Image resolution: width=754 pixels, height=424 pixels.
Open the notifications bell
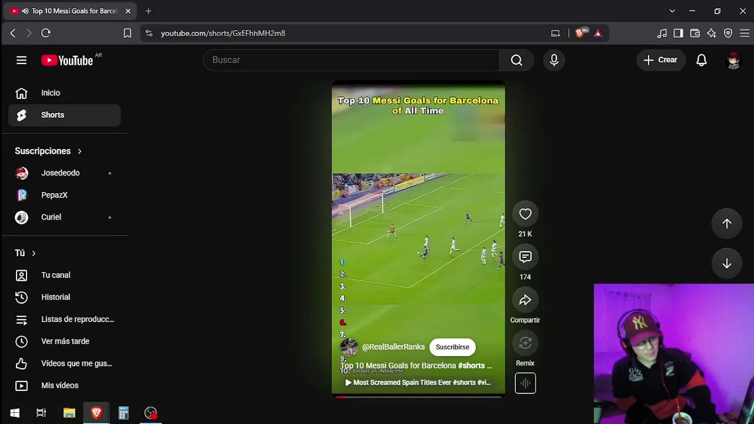701,60
